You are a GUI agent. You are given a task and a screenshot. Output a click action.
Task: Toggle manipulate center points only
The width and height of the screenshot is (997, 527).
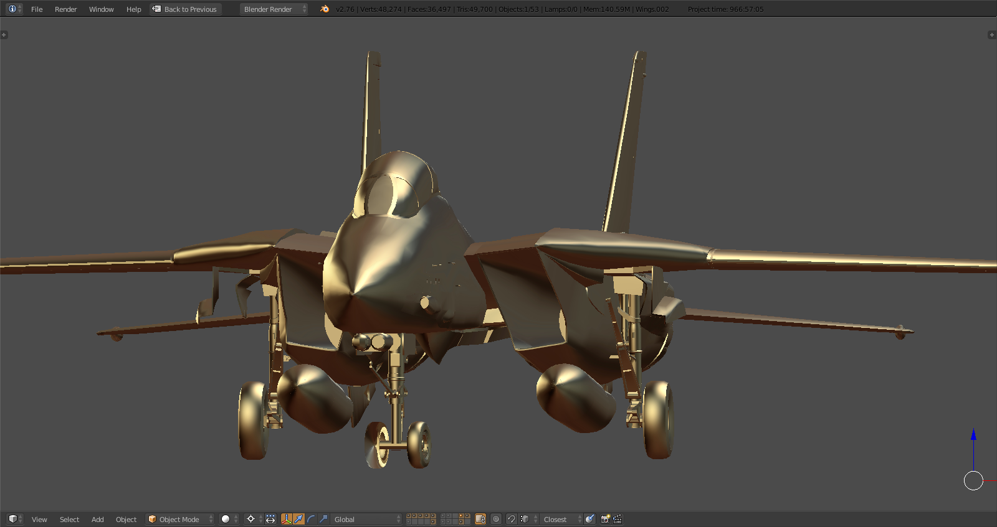point(270,519)
